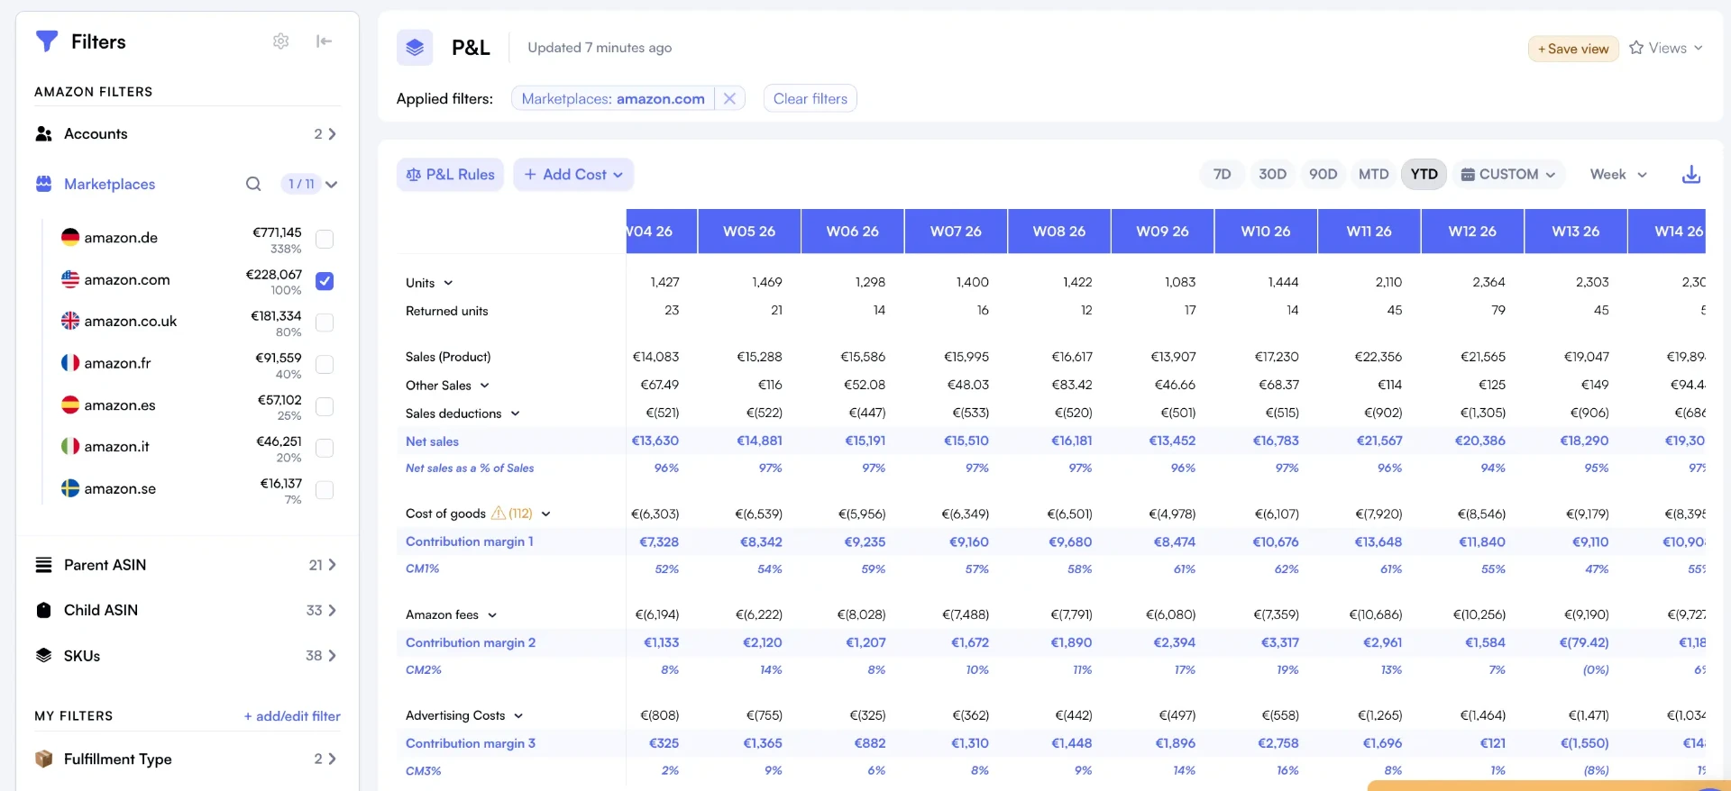Expand Cost of goods row chevron
Viewport: 1731px width, 791px height.
pos(545,514)
